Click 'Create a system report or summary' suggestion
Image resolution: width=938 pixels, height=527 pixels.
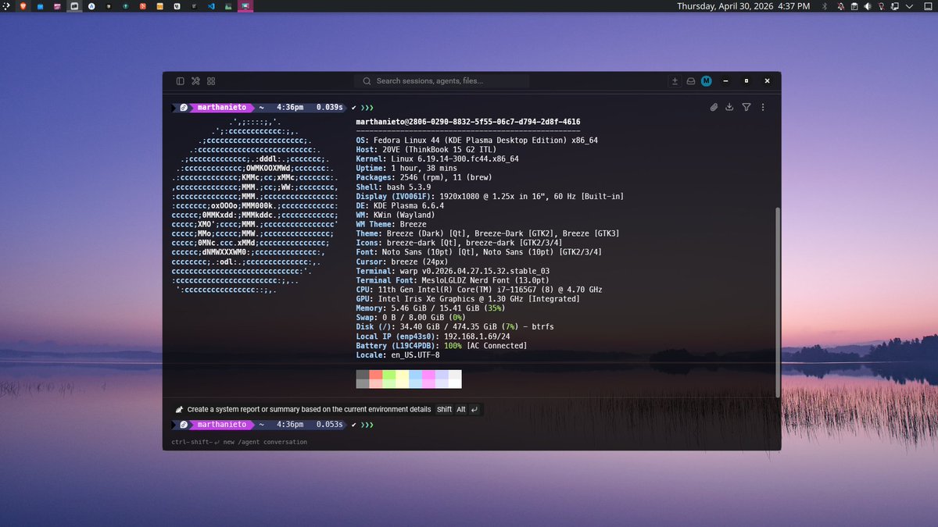pyautogui.click(x=309, y=409)
